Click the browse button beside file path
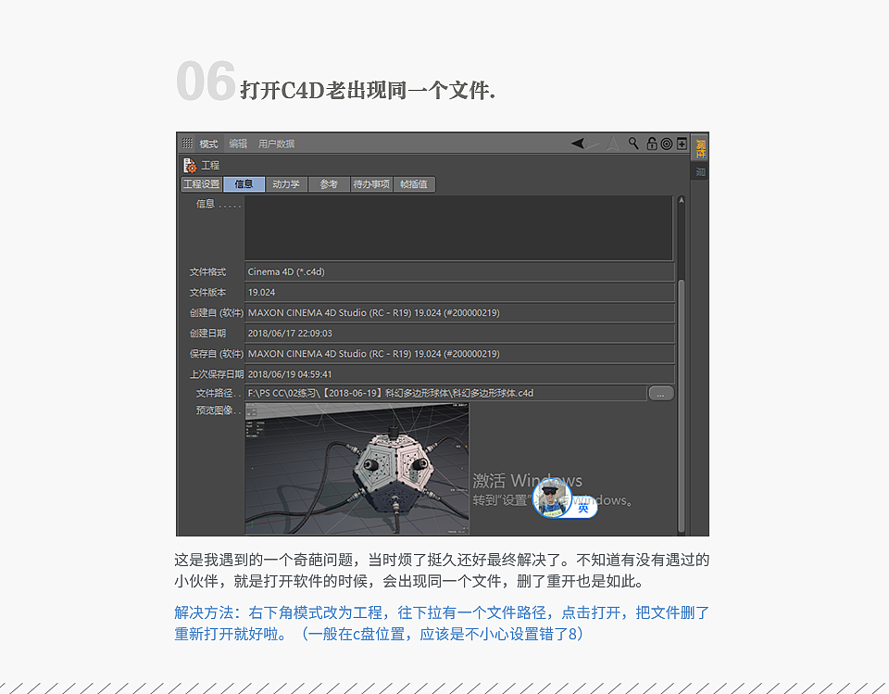 [661, 393]
